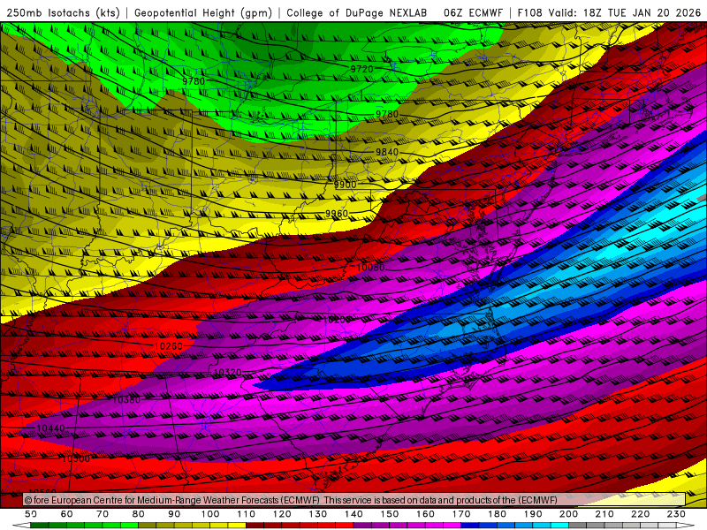Click the 210 value on the color scale
Viewport: 707px width, 530px height.
[604, 514]
